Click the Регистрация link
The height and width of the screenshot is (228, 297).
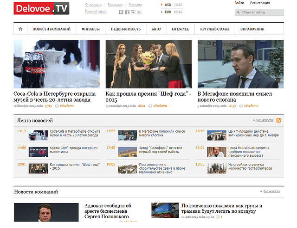pos(260,3)
